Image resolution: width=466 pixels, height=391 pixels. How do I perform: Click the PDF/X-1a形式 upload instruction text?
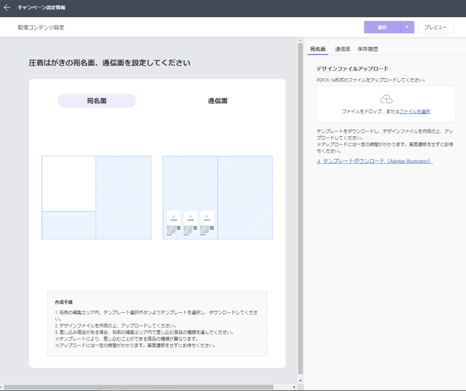click(x=371, y=80)
